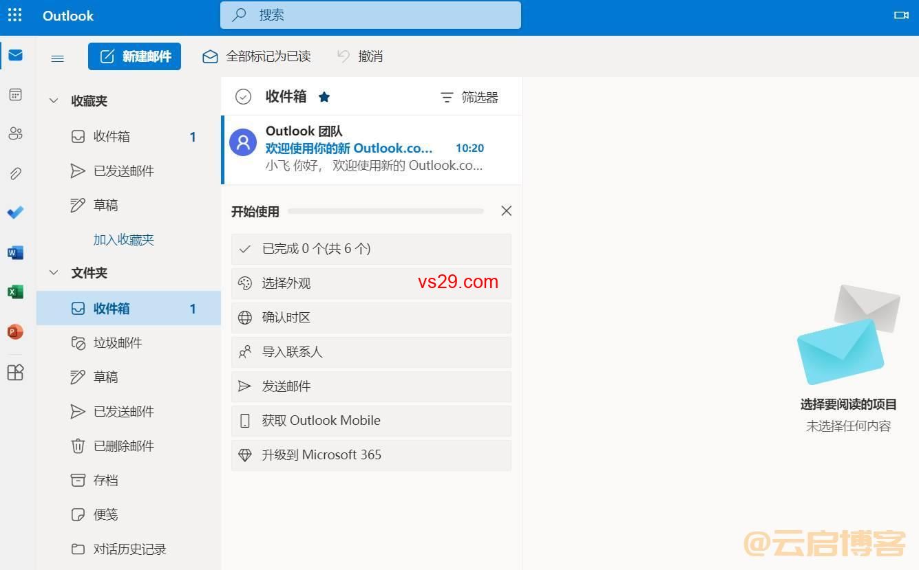Click 确认时区 setup task
Image resolution: width=919 pixels, height=570 pixels.
coord(371,318)
